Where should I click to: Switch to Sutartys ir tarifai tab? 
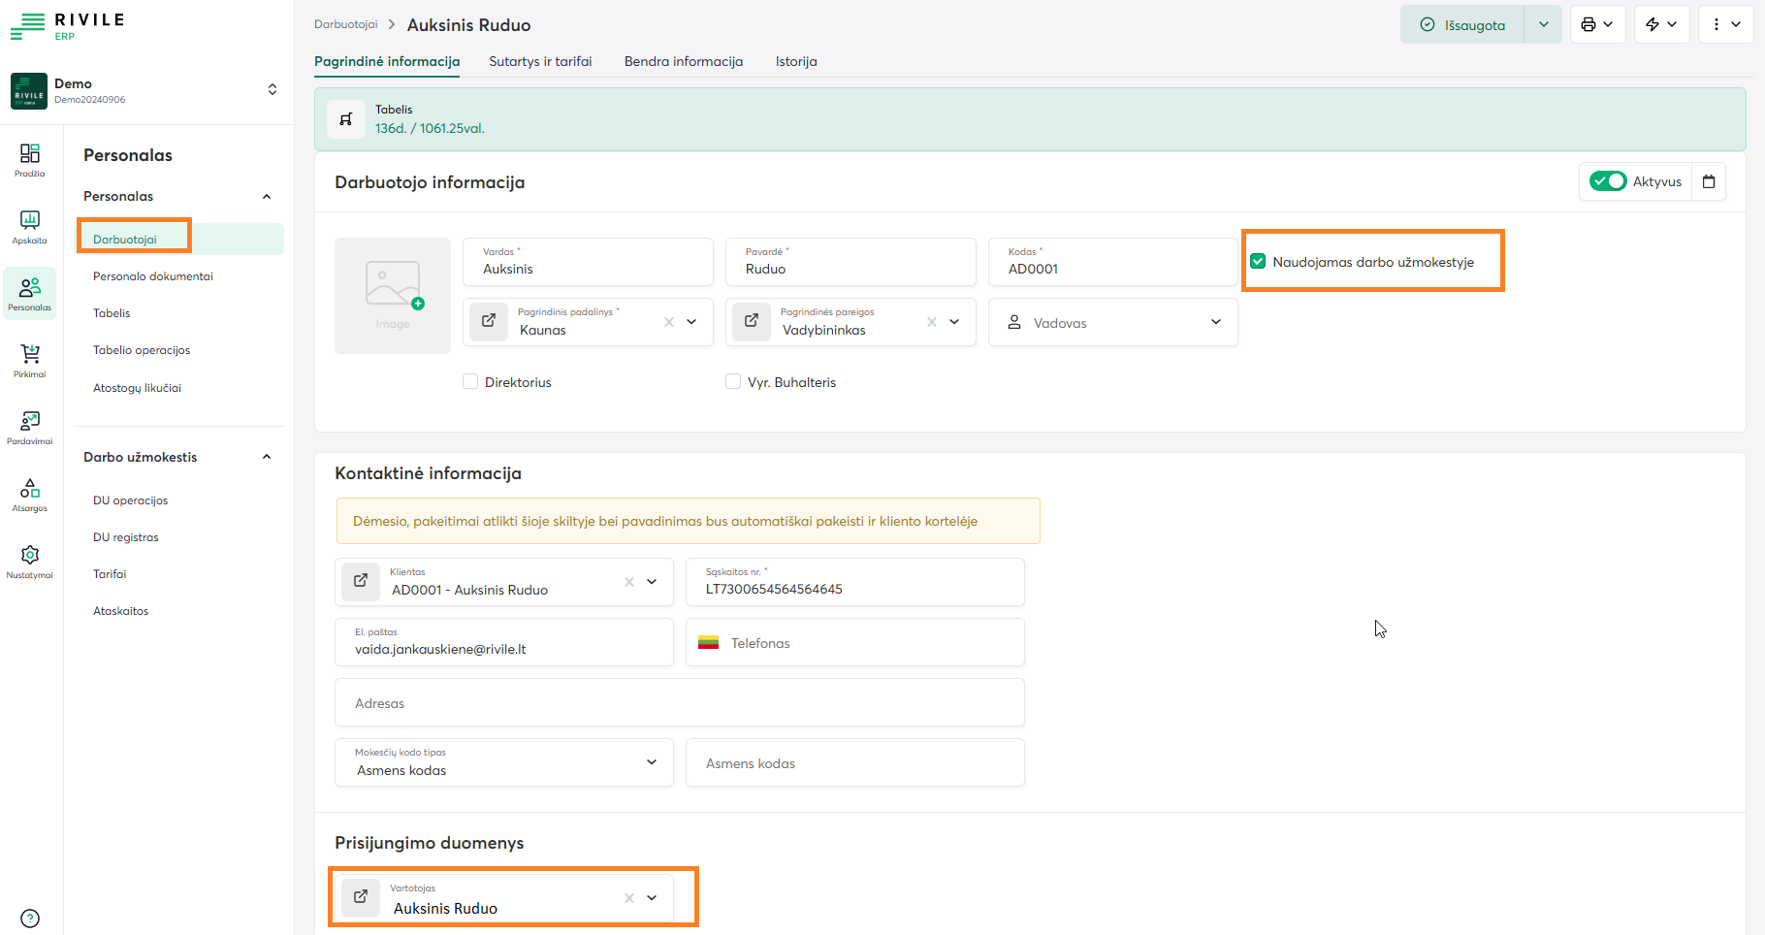[540, 61]
